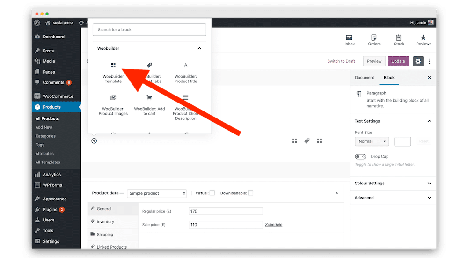
Task: Check the Virtual checkbox
Action: pos(212,193)
